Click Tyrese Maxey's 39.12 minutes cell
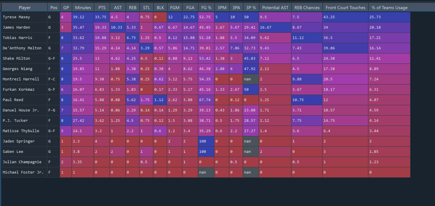The height and width of the screenshot is (206, 435). [x=83, y=17]
